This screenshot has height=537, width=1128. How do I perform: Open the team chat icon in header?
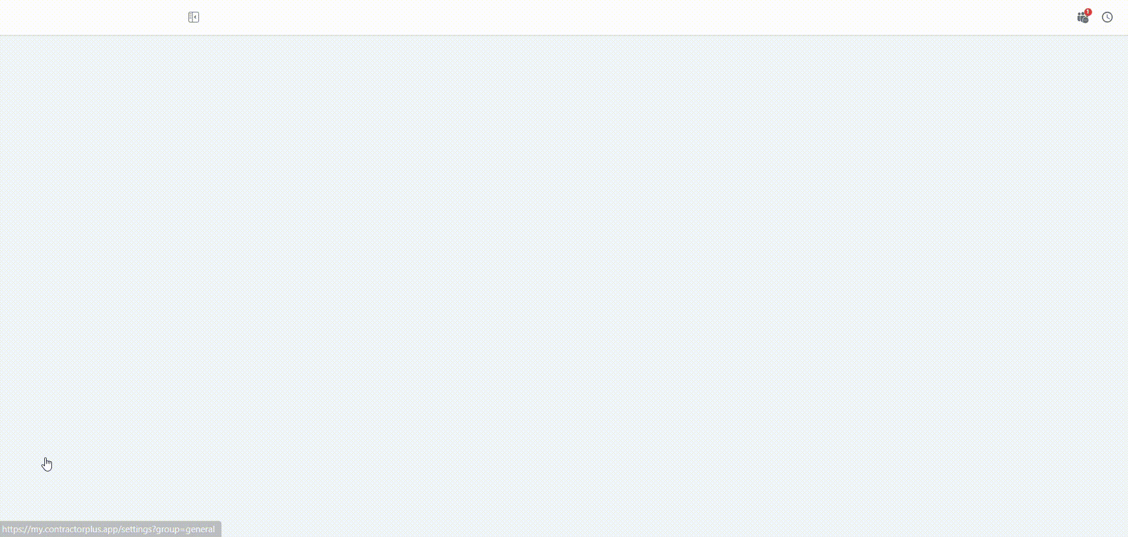click(x=1082, y=18)
